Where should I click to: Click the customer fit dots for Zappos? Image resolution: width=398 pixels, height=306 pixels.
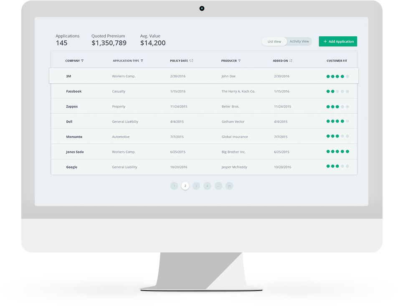tap(337, 106)
